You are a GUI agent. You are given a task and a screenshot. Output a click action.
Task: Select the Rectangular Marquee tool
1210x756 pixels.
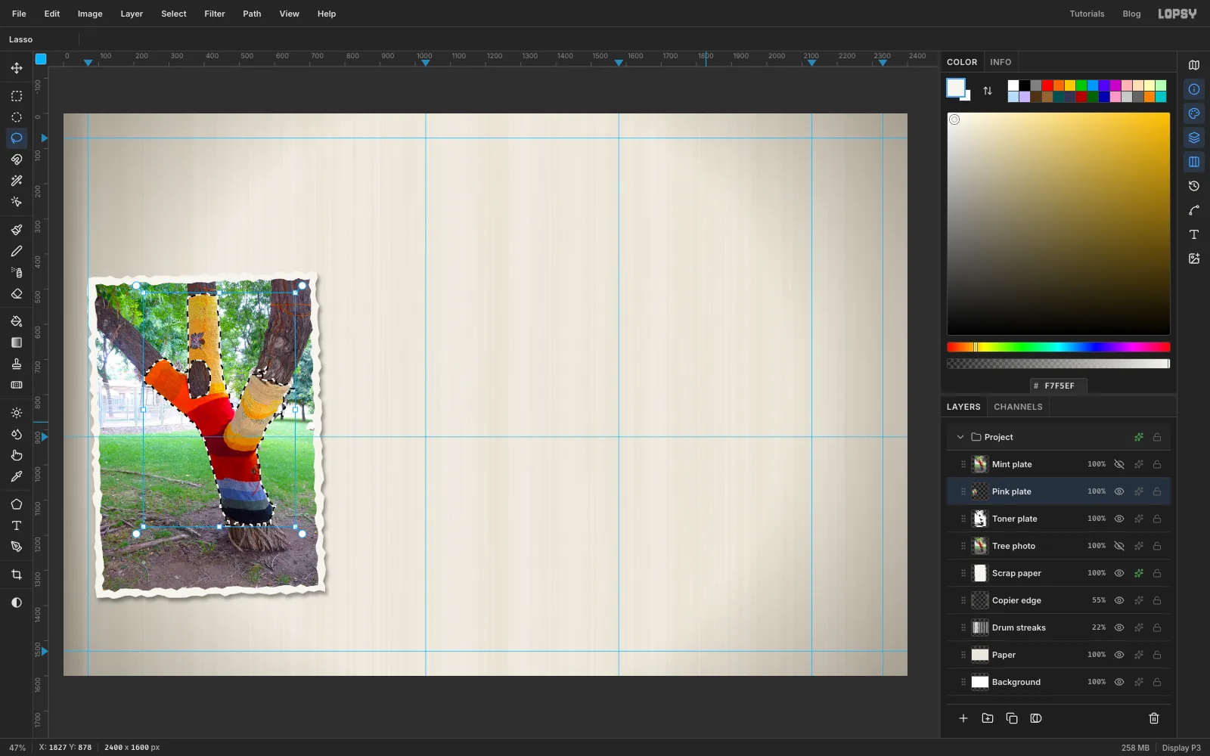17,96
